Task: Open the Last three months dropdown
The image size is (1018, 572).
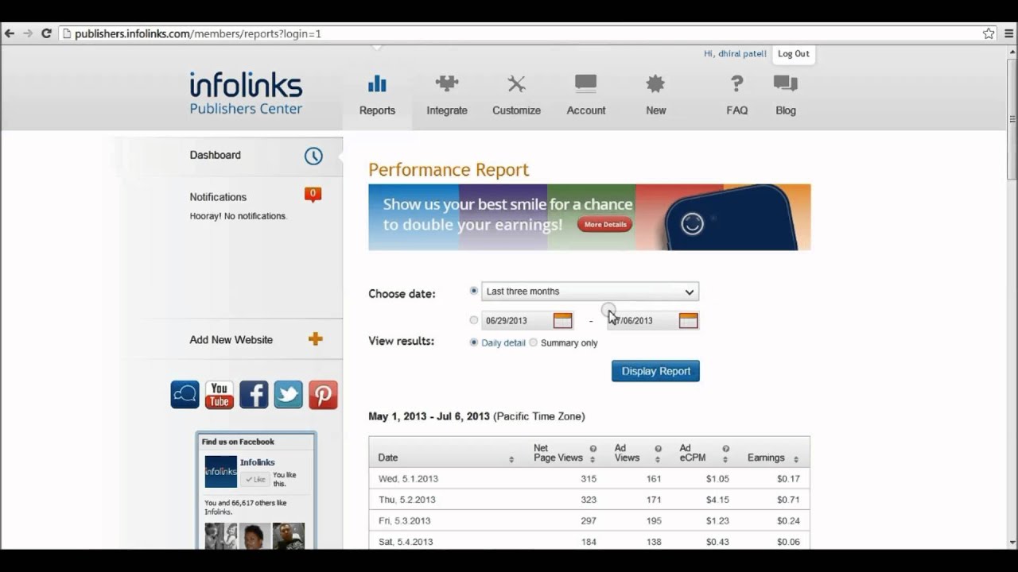Action: (590, 292)
